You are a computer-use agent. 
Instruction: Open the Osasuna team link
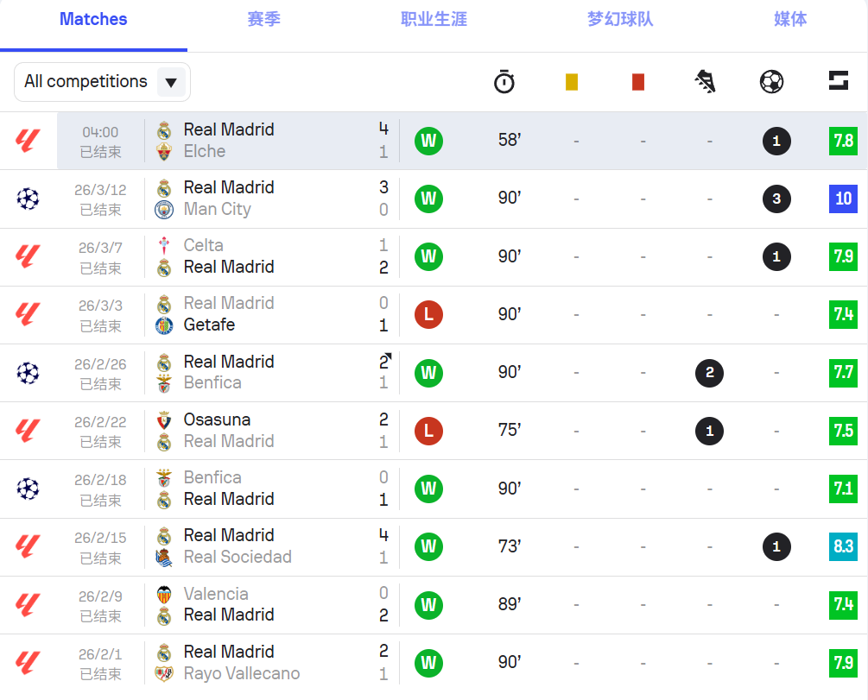tap(217, 419)
